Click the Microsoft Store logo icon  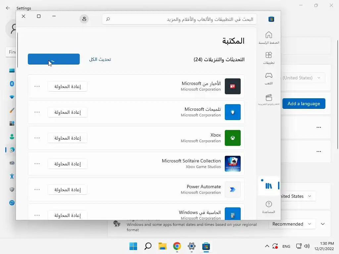pos(271,19)
